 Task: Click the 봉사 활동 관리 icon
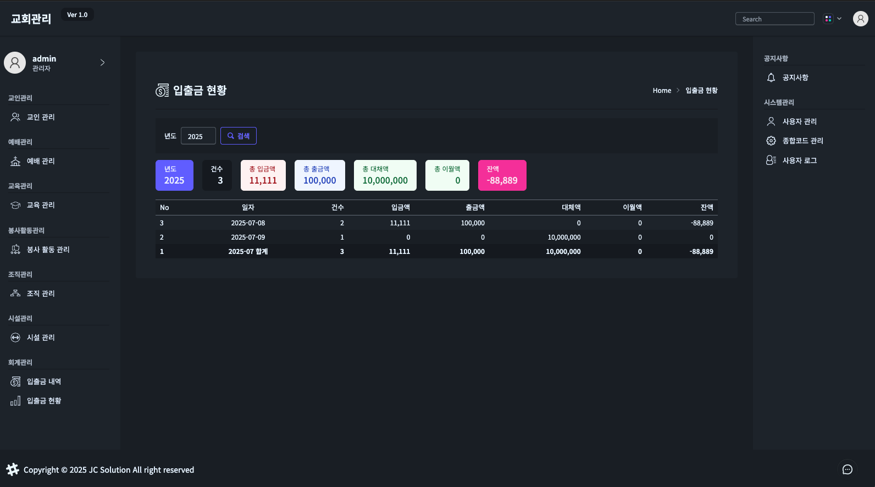tap(15, 250)
